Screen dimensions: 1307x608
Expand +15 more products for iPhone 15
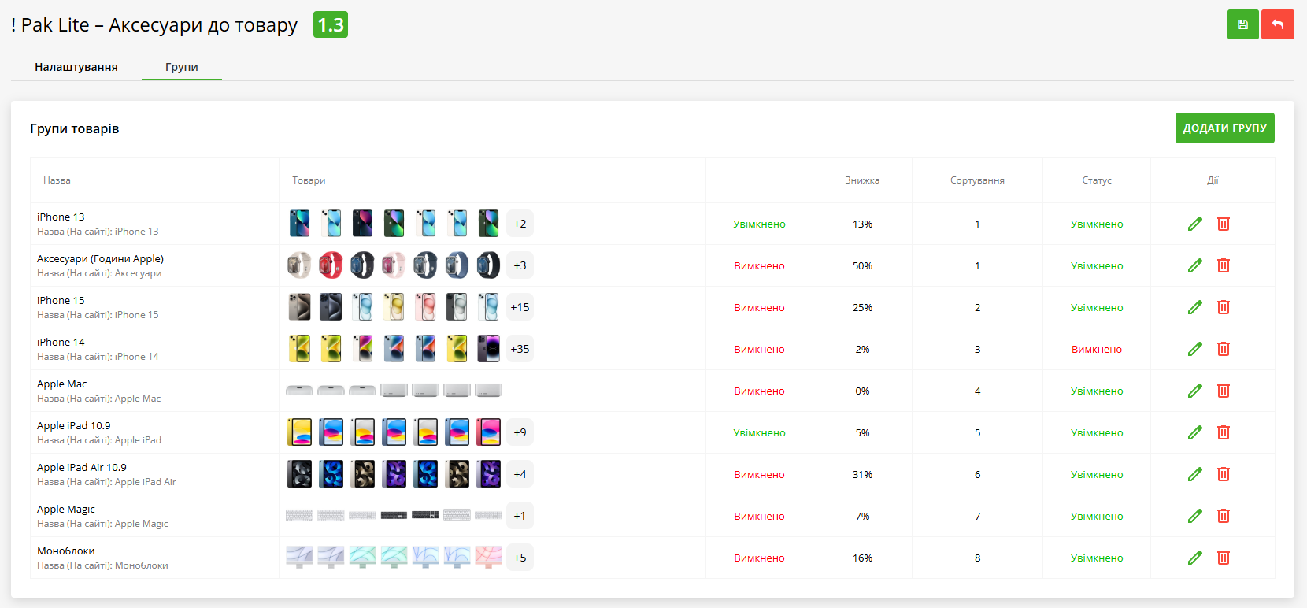pyautogui.click(x=520, y=307)
